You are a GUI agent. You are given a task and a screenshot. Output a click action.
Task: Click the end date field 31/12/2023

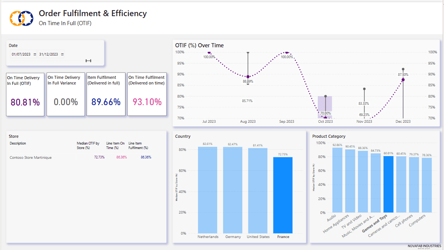pyautogui.click(x=48, y=54)
